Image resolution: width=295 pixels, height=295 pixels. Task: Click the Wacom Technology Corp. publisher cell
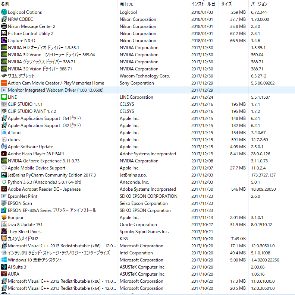pos(145,76)
